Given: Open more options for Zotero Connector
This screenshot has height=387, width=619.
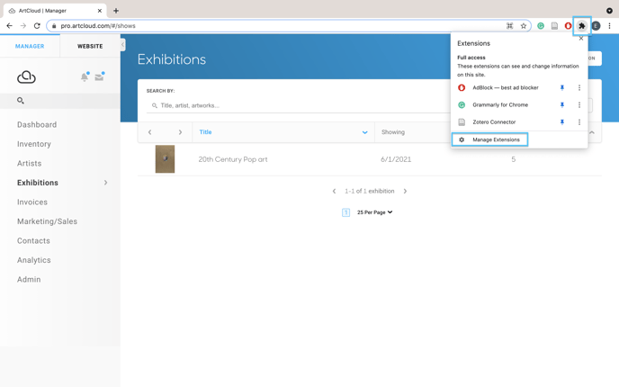Looking at the screenshot, I should coord(579,122).
